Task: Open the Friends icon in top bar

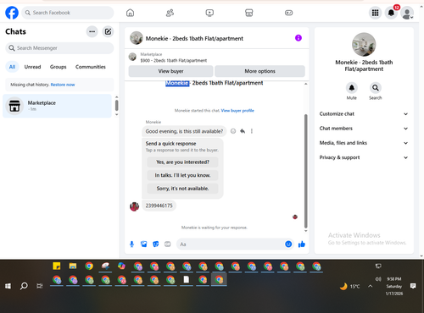Action: pos(170,13)
